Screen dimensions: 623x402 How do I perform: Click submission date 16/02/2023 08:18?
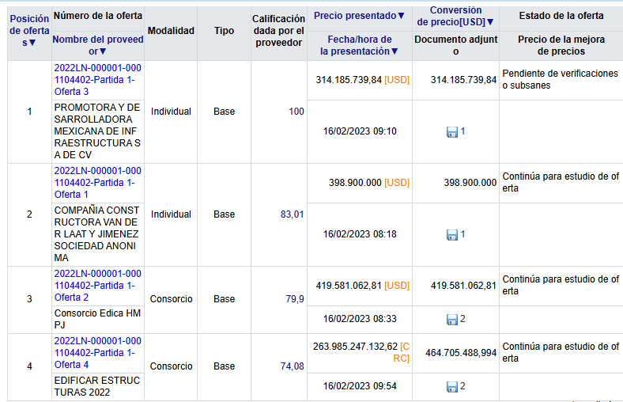(x=360, y=234)
